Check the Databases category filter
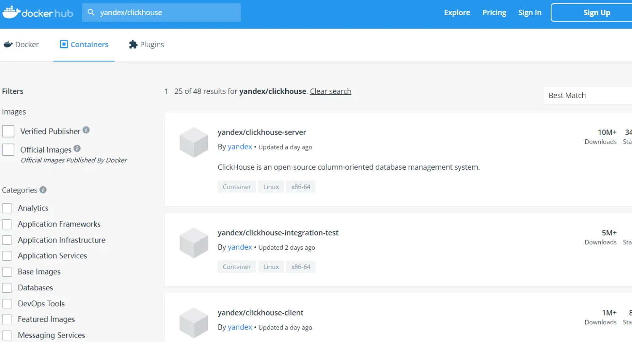Viewport: 632px width, 342px height. tap(7, 288)
